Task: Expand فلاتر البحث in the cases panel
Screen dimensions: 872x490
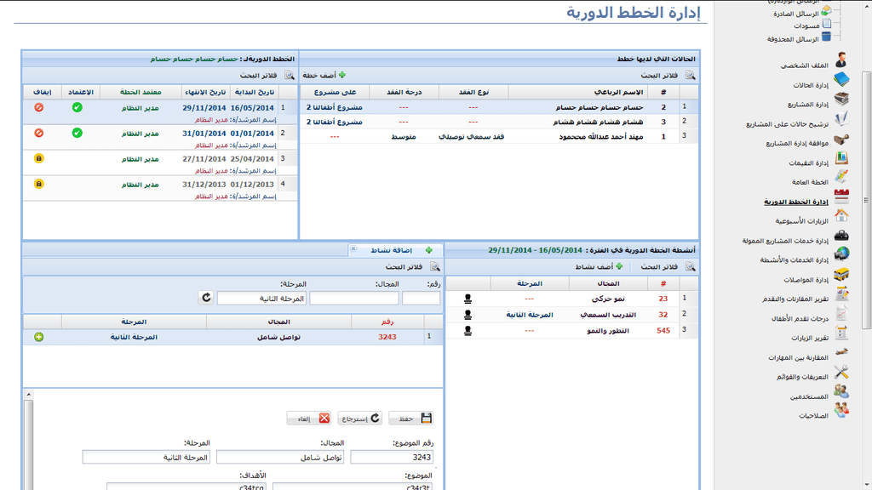Action: 678,75
